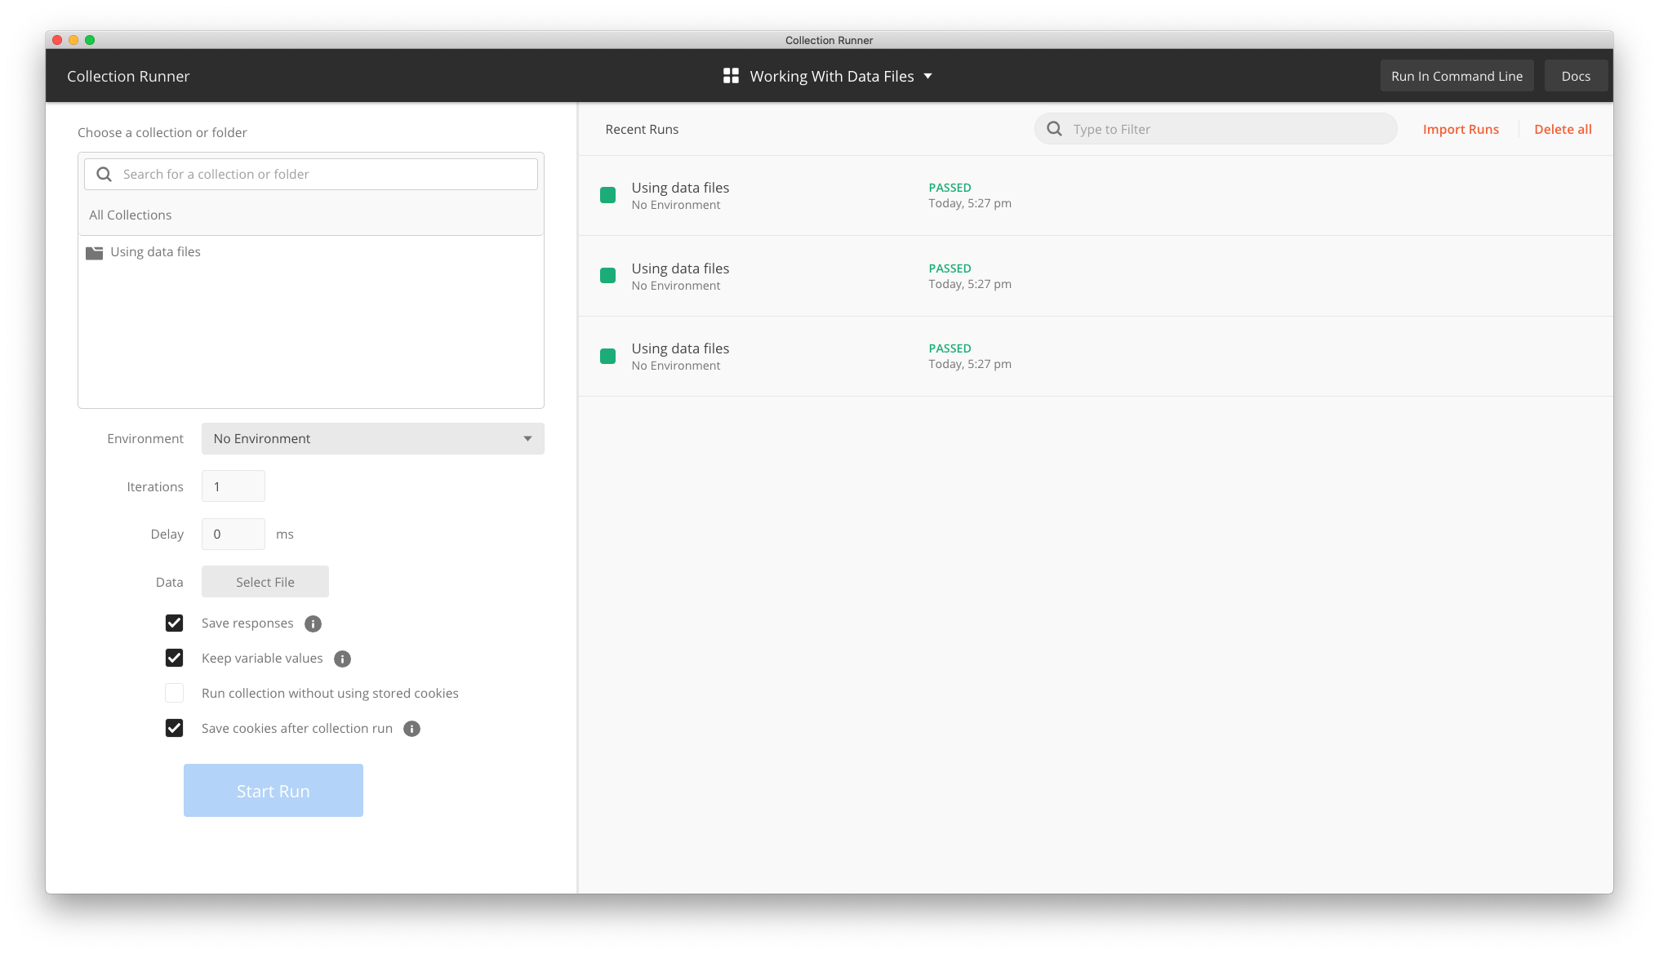Uncheck Keep variable values checkbox

174,658
